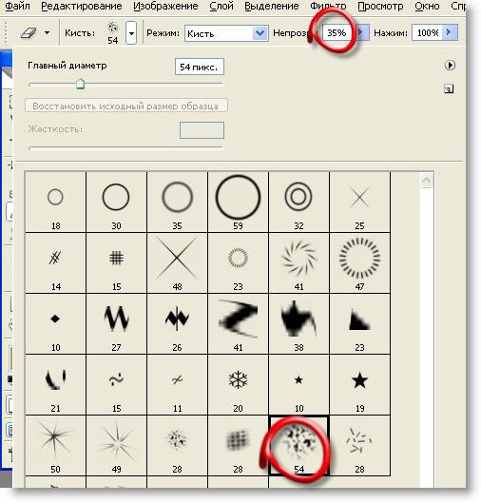
Task: Select the dashed ring brush 23
Action: [238, 263]
